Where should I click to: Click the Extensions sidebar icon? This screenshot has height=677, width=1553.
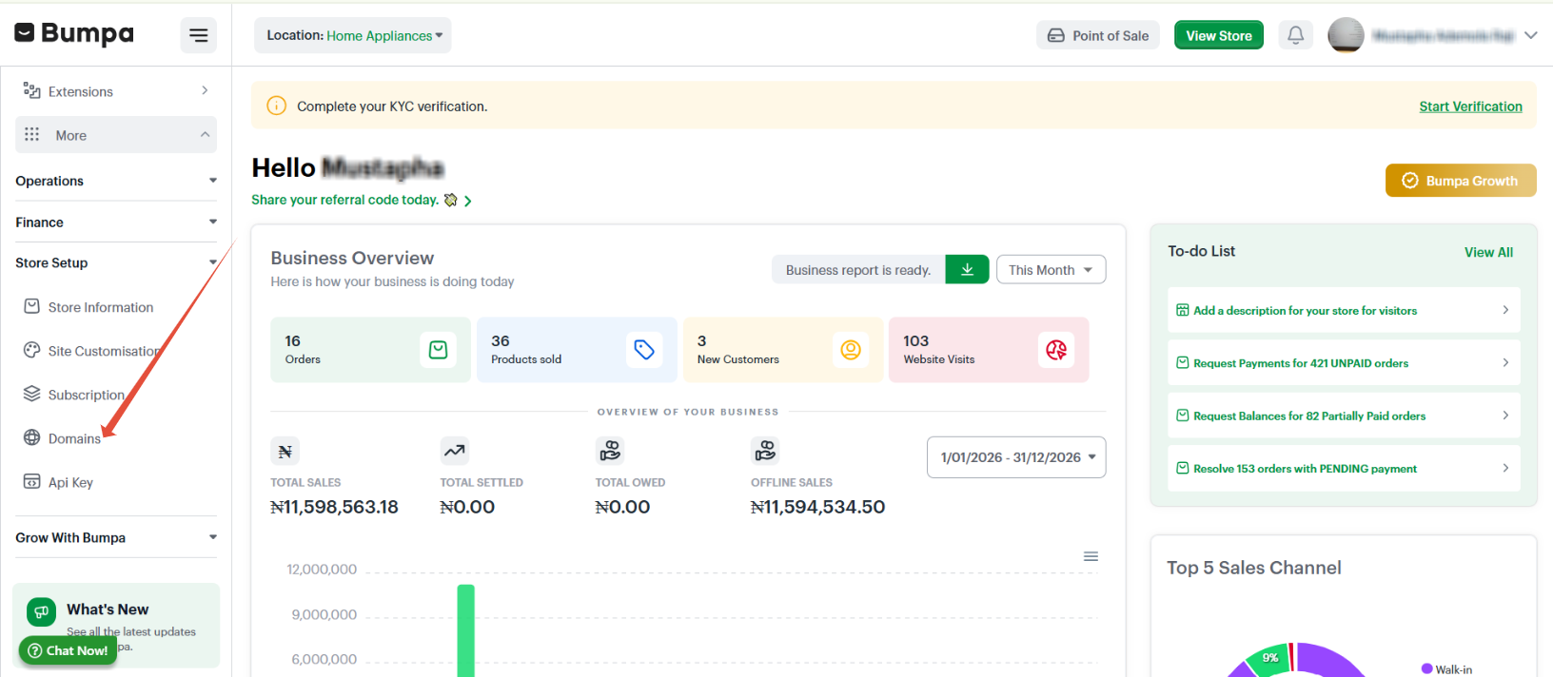pos(32,90)
